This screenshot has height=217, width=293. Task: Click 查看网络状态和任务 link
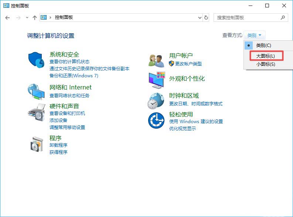coord(69,96)
